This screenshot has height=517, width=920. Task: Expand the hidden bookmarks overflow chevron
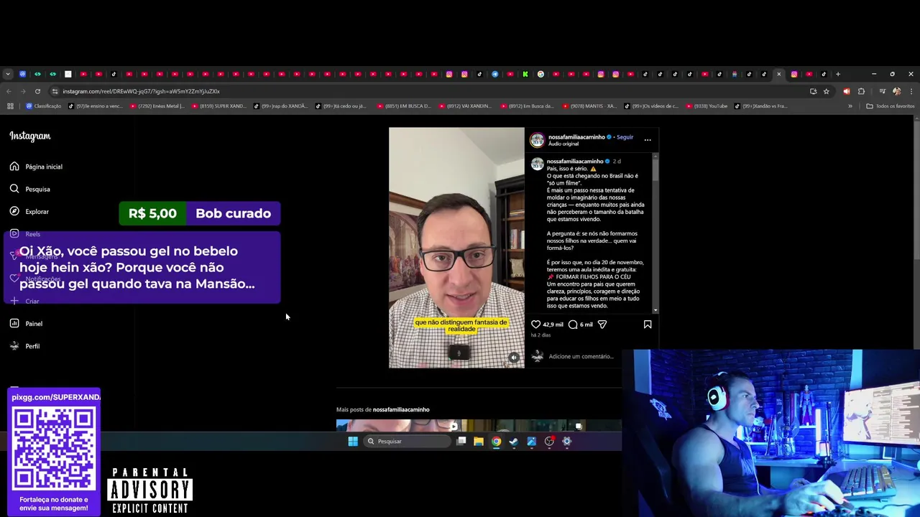(850, 106)
